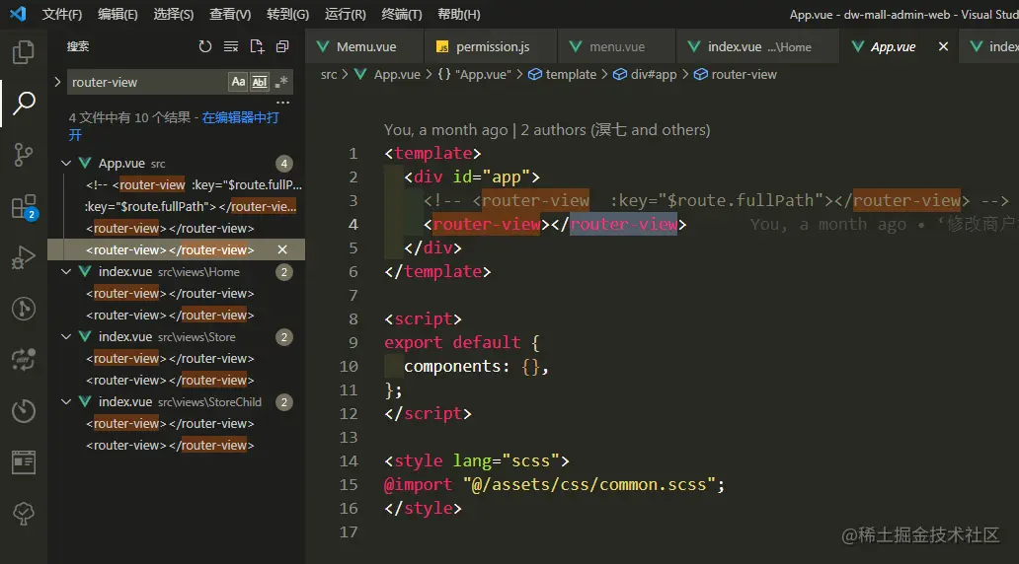Switch to index.vue ...\Home tab

click(x=757, y=46)
